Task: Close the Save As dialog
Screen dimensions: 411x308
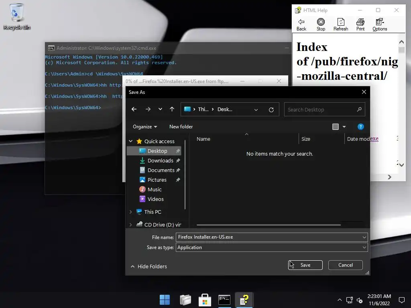Action: click(x=364, y=92)
